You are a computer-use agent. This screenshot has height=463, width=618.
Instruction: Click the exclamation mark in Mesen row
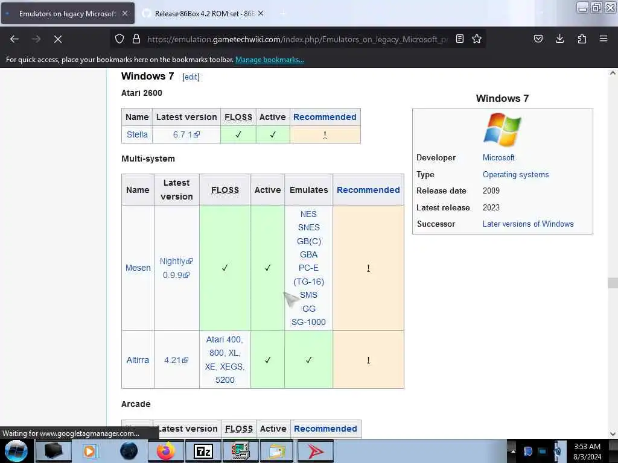pos(368,268)
